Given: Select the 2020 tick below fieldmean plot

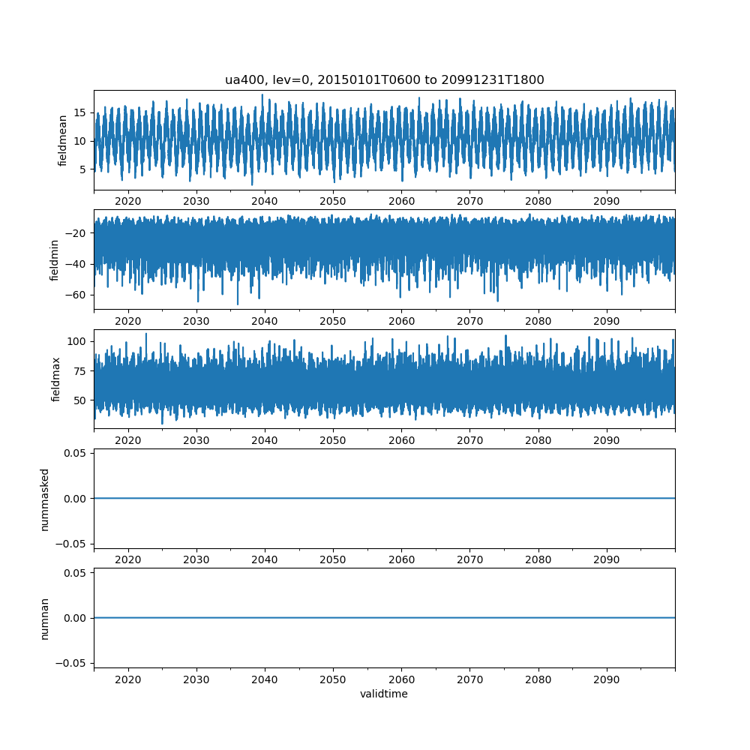Looking at the screenshot, I should coord(128,202).
